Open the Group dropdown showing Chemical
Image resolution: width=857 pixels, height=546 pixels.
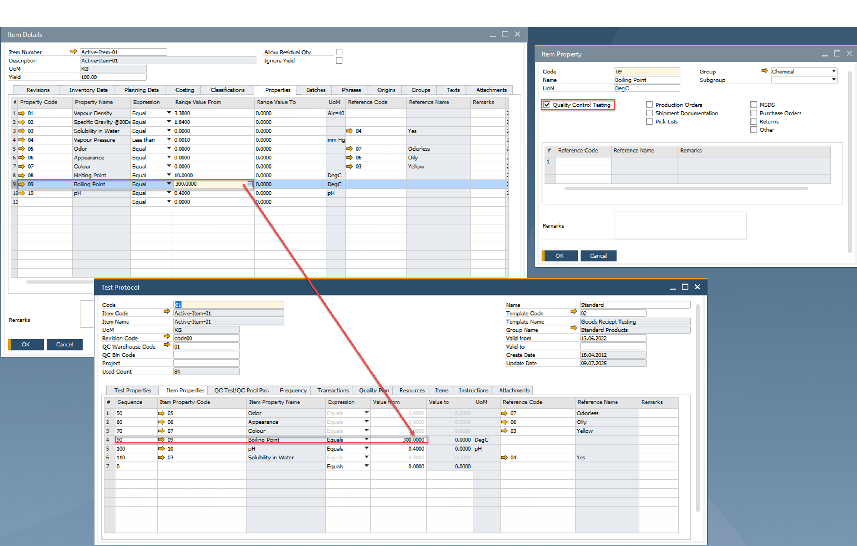833,71
